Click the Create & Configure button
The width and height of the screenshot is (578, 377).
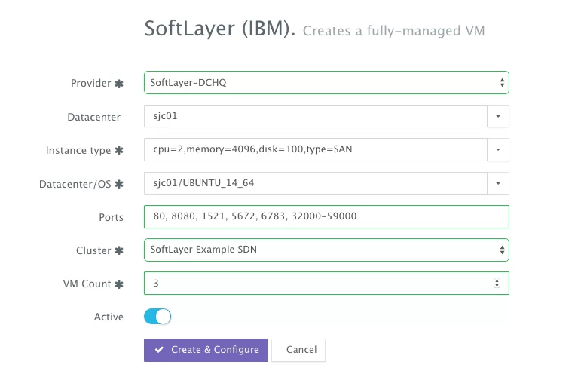coord(206,350)
